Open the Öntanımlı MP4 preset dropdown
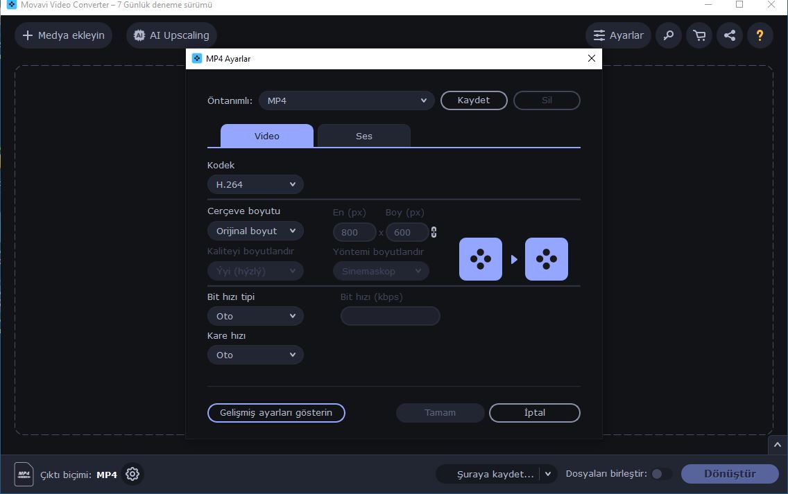 click(x=346, y=100)
